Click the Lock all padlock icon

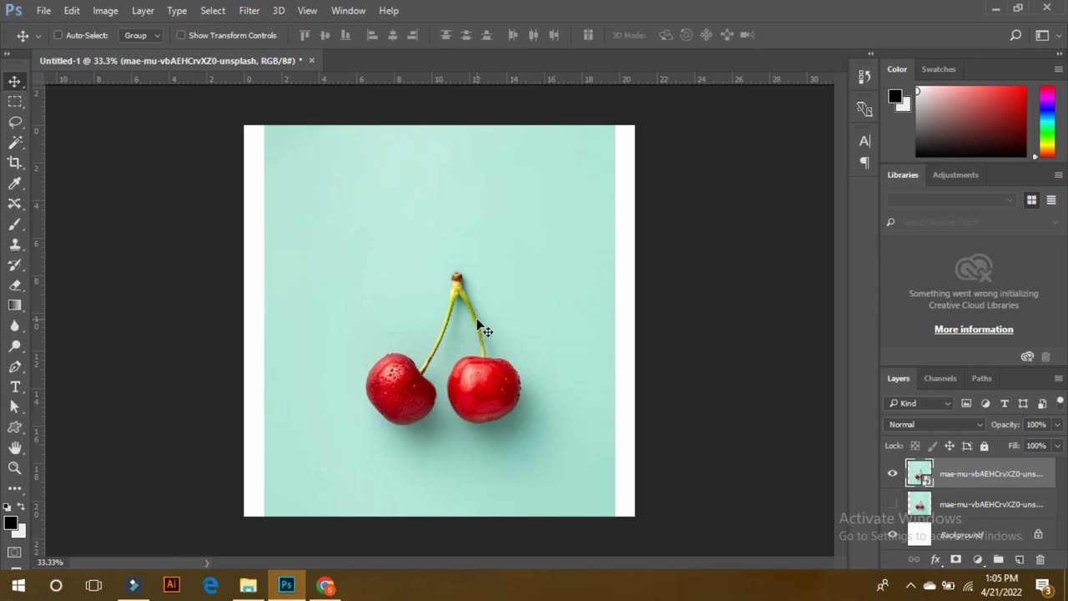click(985, 447)
